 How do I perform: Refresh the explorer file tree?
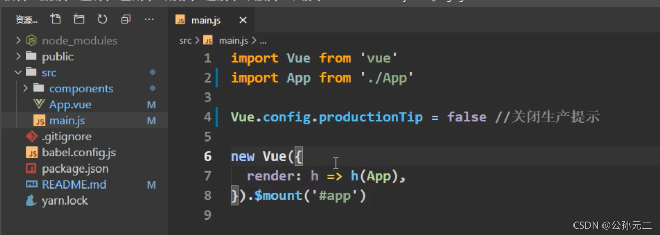coord(102,20)
